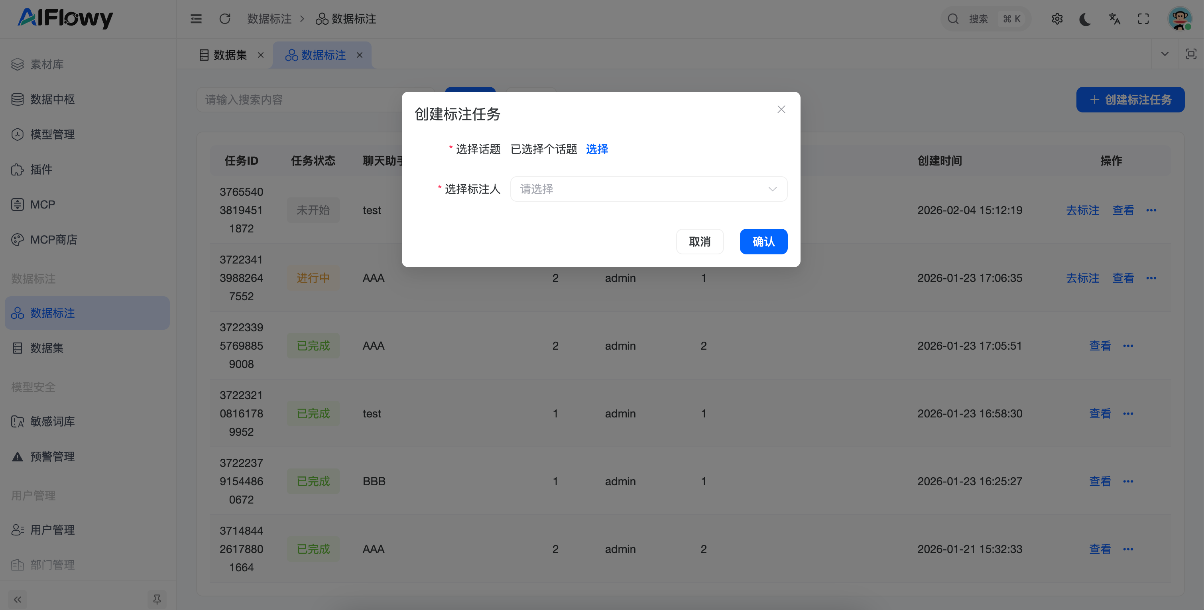
Task: Open user avatar menu
Action: coord(1179,19)
